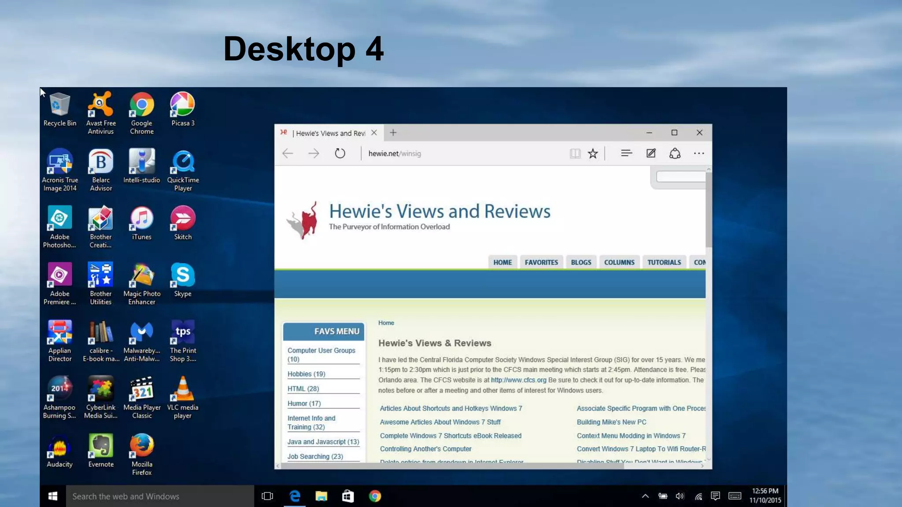Click the Belarc Advisor desktop icon
This screenshot has height=507, width=902.
[x=100, y=170]
